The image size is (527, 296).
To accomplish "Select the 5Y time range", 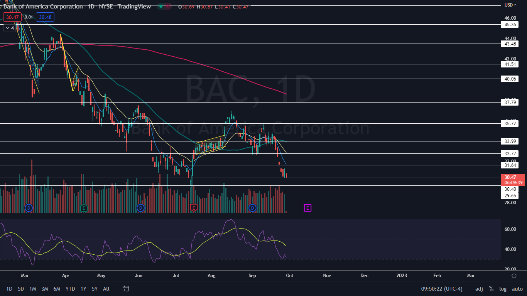I will (95, 289).
